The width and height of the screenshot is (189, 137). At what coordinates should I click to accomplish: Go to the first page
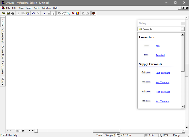(x=7, y=131)
